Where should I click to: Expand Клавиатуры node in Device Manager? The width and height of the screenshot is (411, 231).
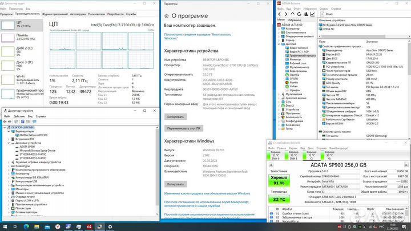9,166
